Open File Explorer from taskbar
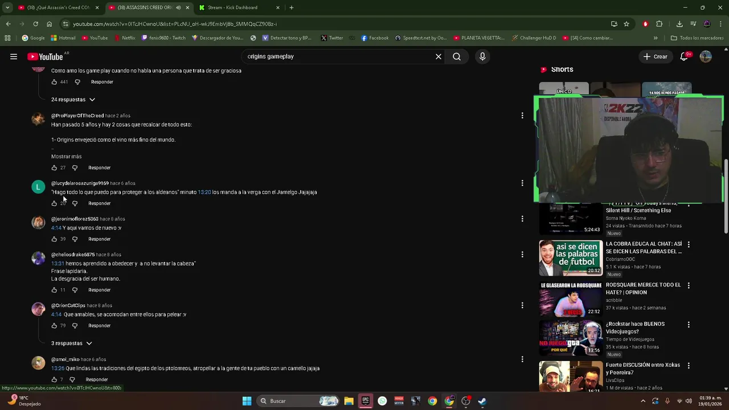Image resolution: width=729 pixels, height=410 pixels. (x=349, y=401)
